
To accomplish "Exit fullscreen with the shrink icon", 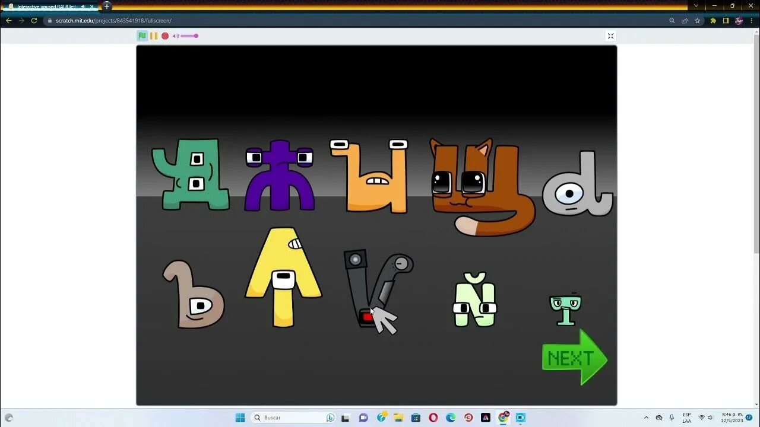I will coord(610,36).
